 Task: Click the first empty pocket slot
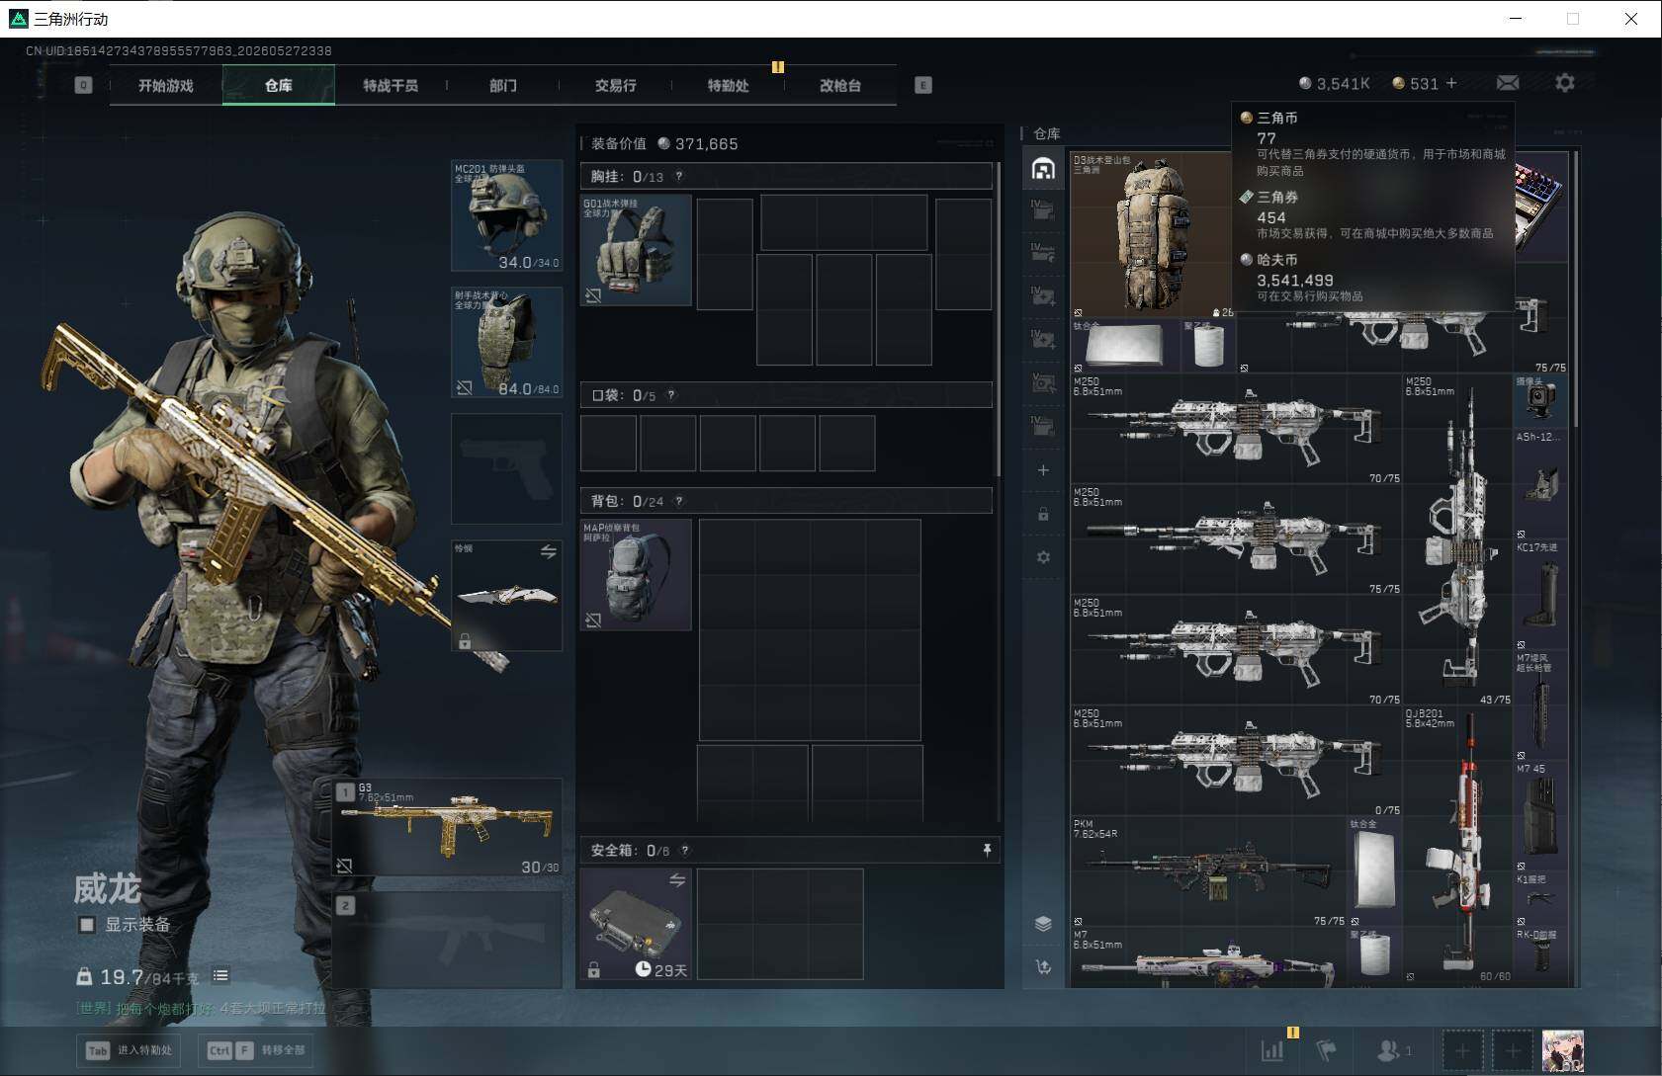coord(608,443)
